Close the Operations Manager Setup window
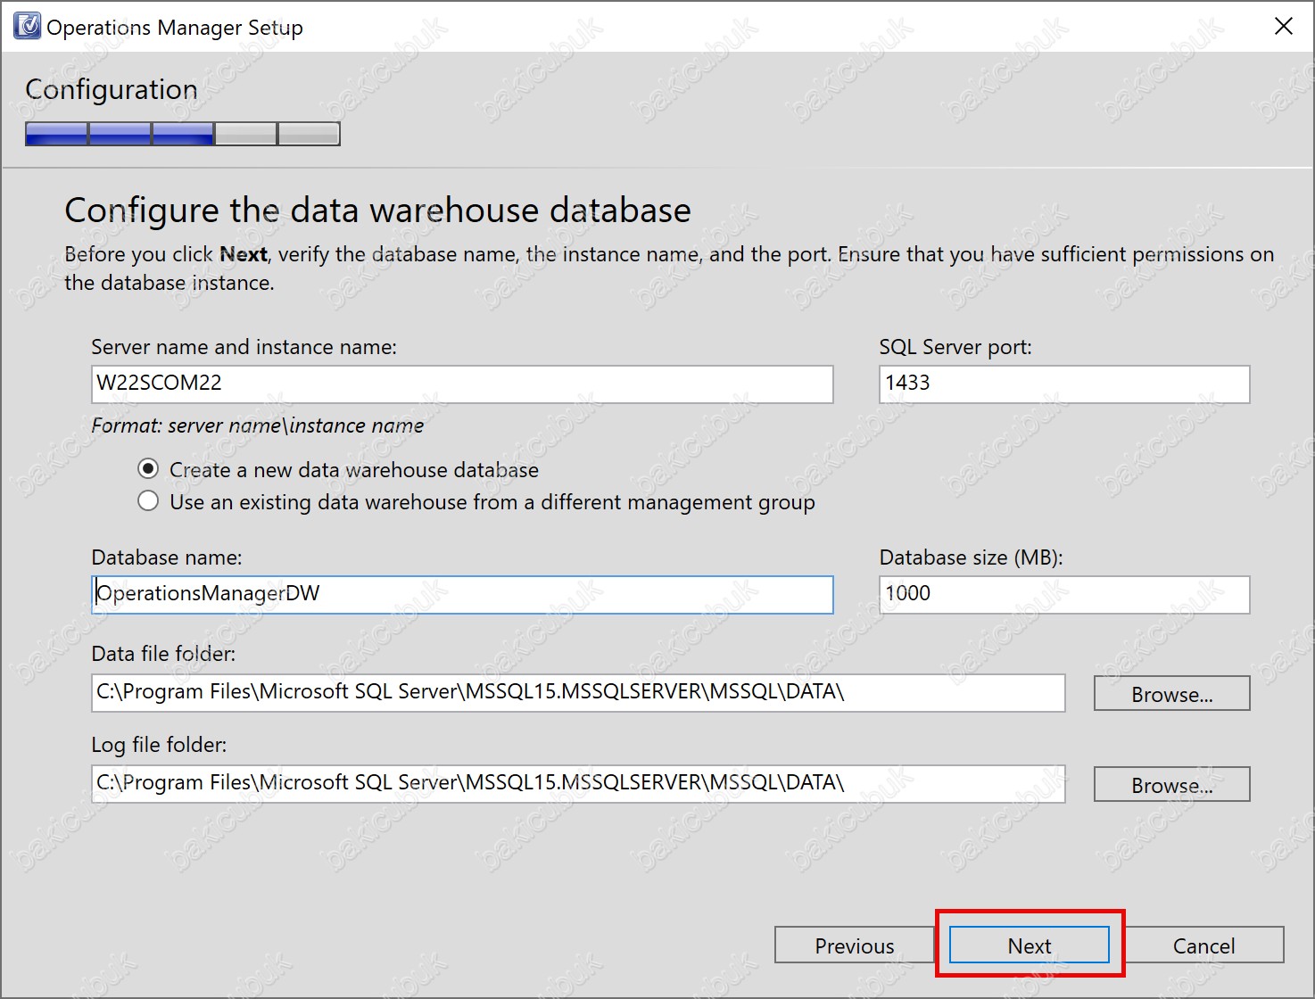 (x=1283, y=26)
